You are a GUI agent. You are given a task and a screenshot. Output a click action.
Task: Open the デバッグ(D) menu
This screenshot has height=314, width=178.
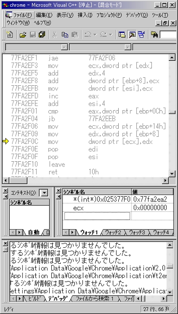137,15
